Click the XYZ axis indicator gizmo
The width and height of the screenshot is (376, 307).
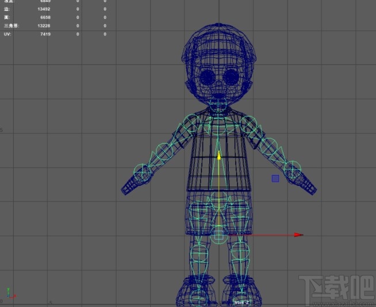(10, 293)
